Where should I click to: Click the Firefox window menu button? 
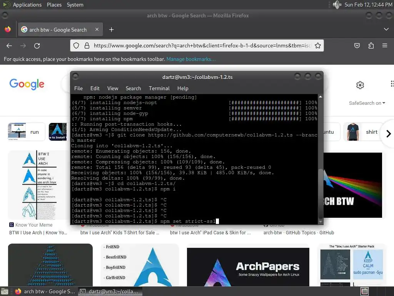click(5, 15)
